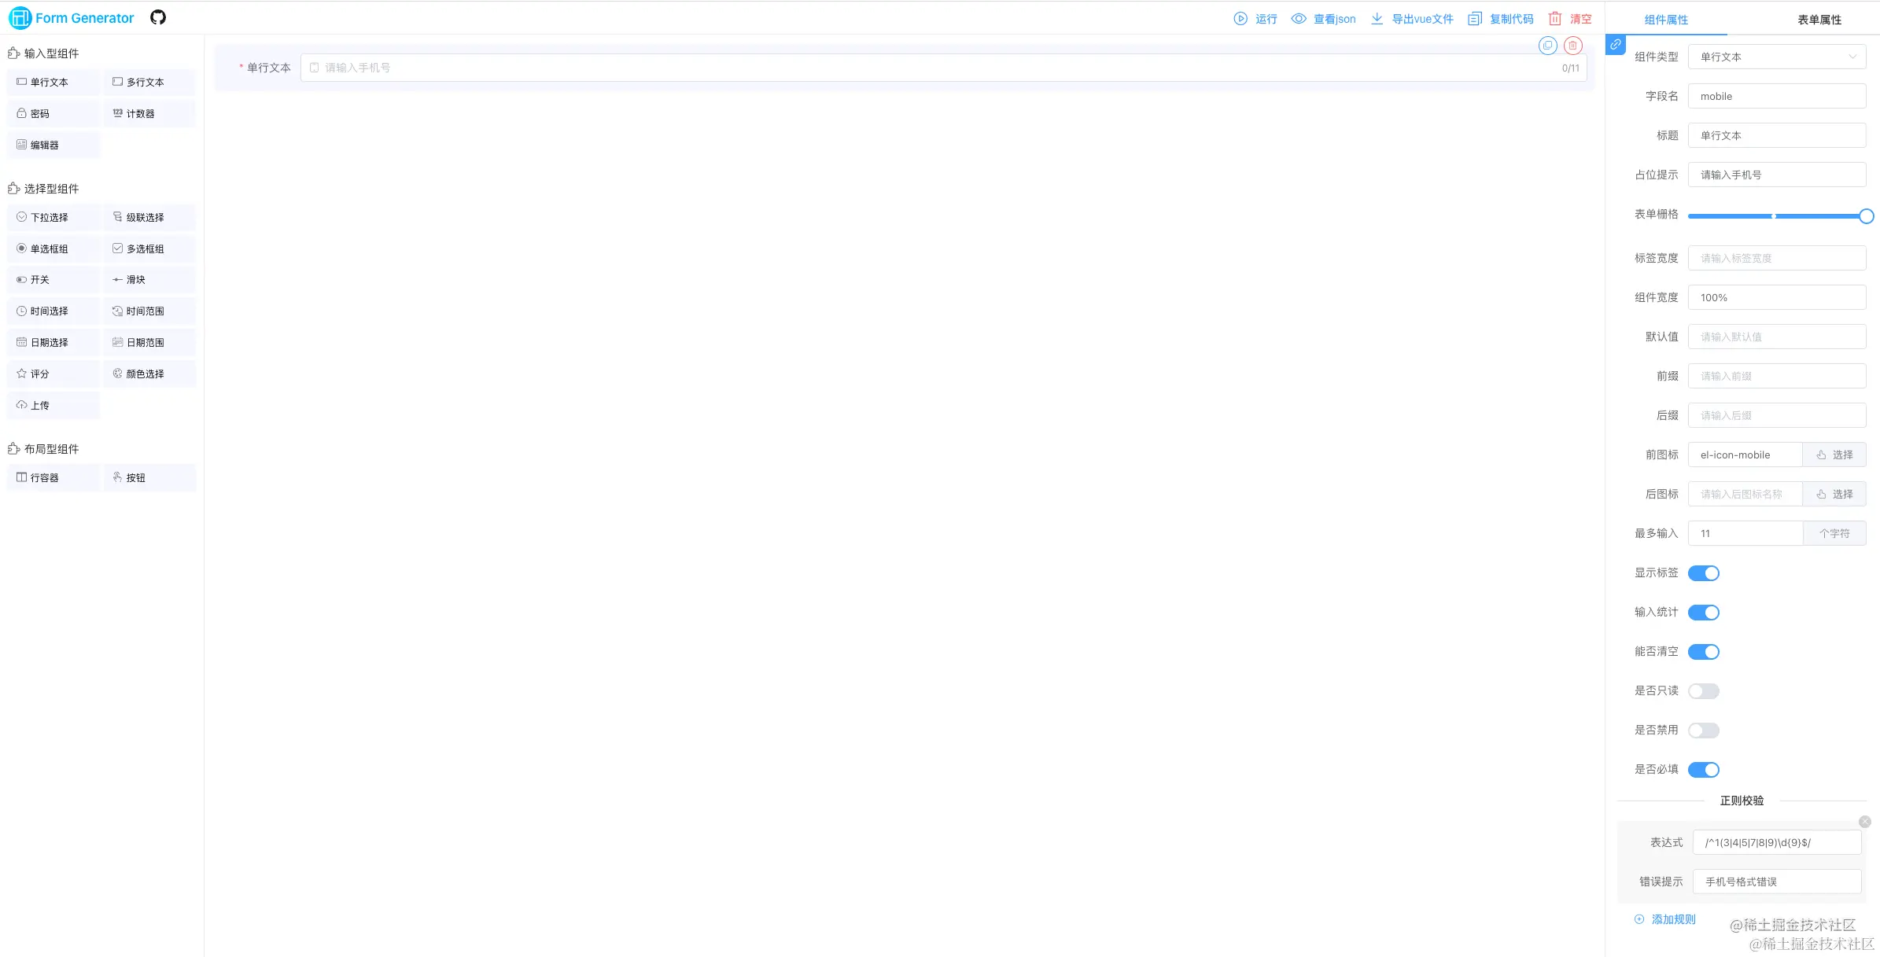Image resolution: width=1880 pixels, height=957 pixels.
Task: Click the form grid (表单栅格) slider handle
Action: (1866, 216)
